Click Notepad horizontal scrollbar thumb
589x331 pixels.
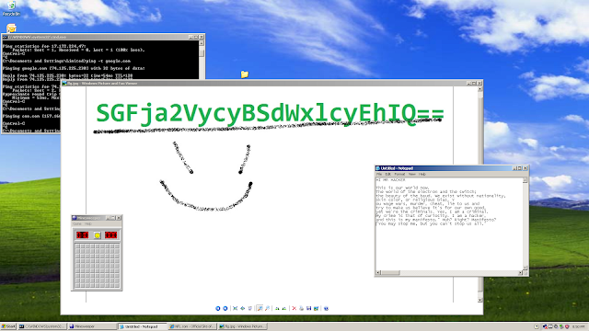tap(390, 273)
